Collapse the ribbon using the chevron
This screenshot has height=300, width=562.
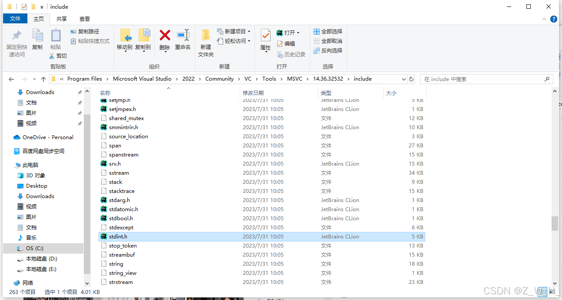[544, 19]
